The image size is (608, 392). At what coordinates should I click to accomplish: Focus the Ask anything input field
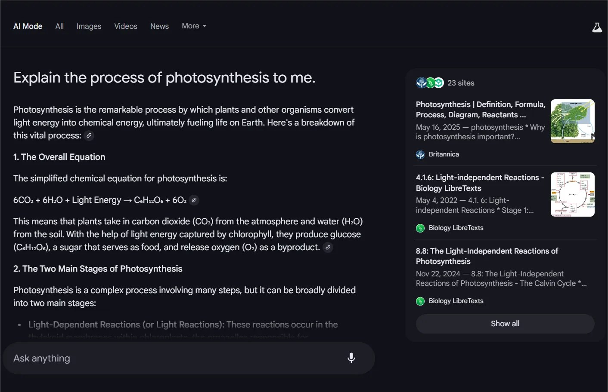(172, 358)
